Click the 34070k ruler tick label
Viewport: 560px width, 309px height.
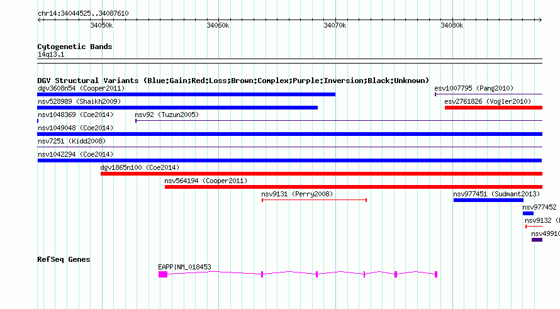pyautogui.click(x=335, y=25)
